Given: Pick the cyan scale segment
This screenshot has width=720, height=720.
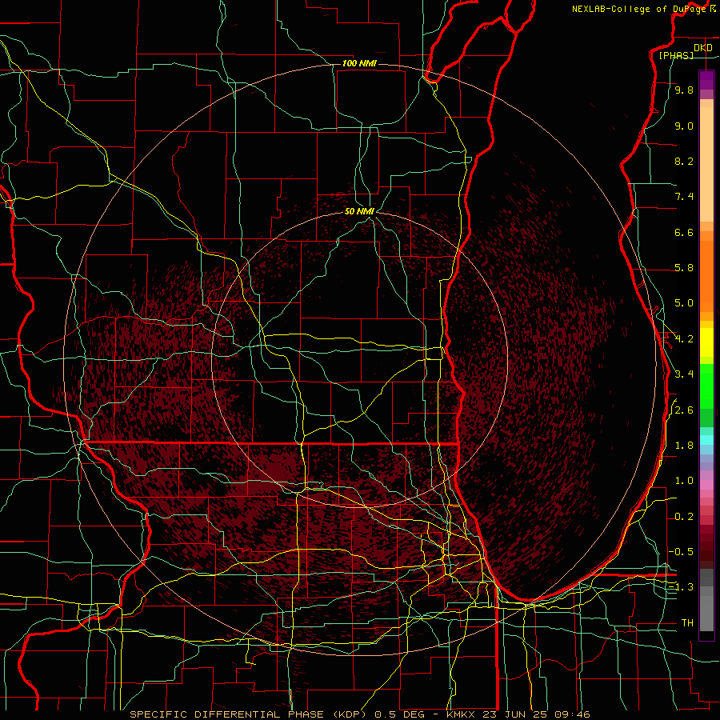Looking at the screenshot, I should 706,439.
